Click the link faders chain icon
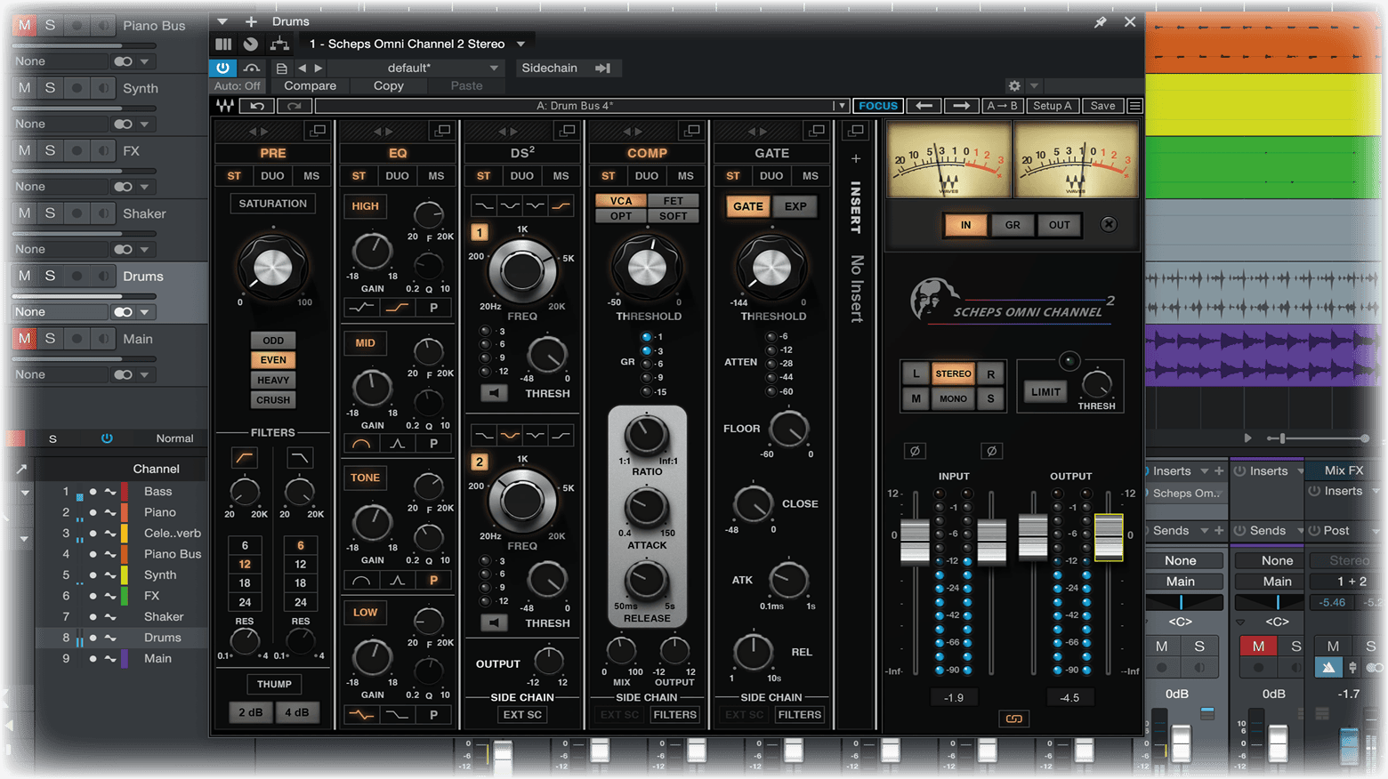This screenshot has height=779, width=1388. pos(1013,718)
